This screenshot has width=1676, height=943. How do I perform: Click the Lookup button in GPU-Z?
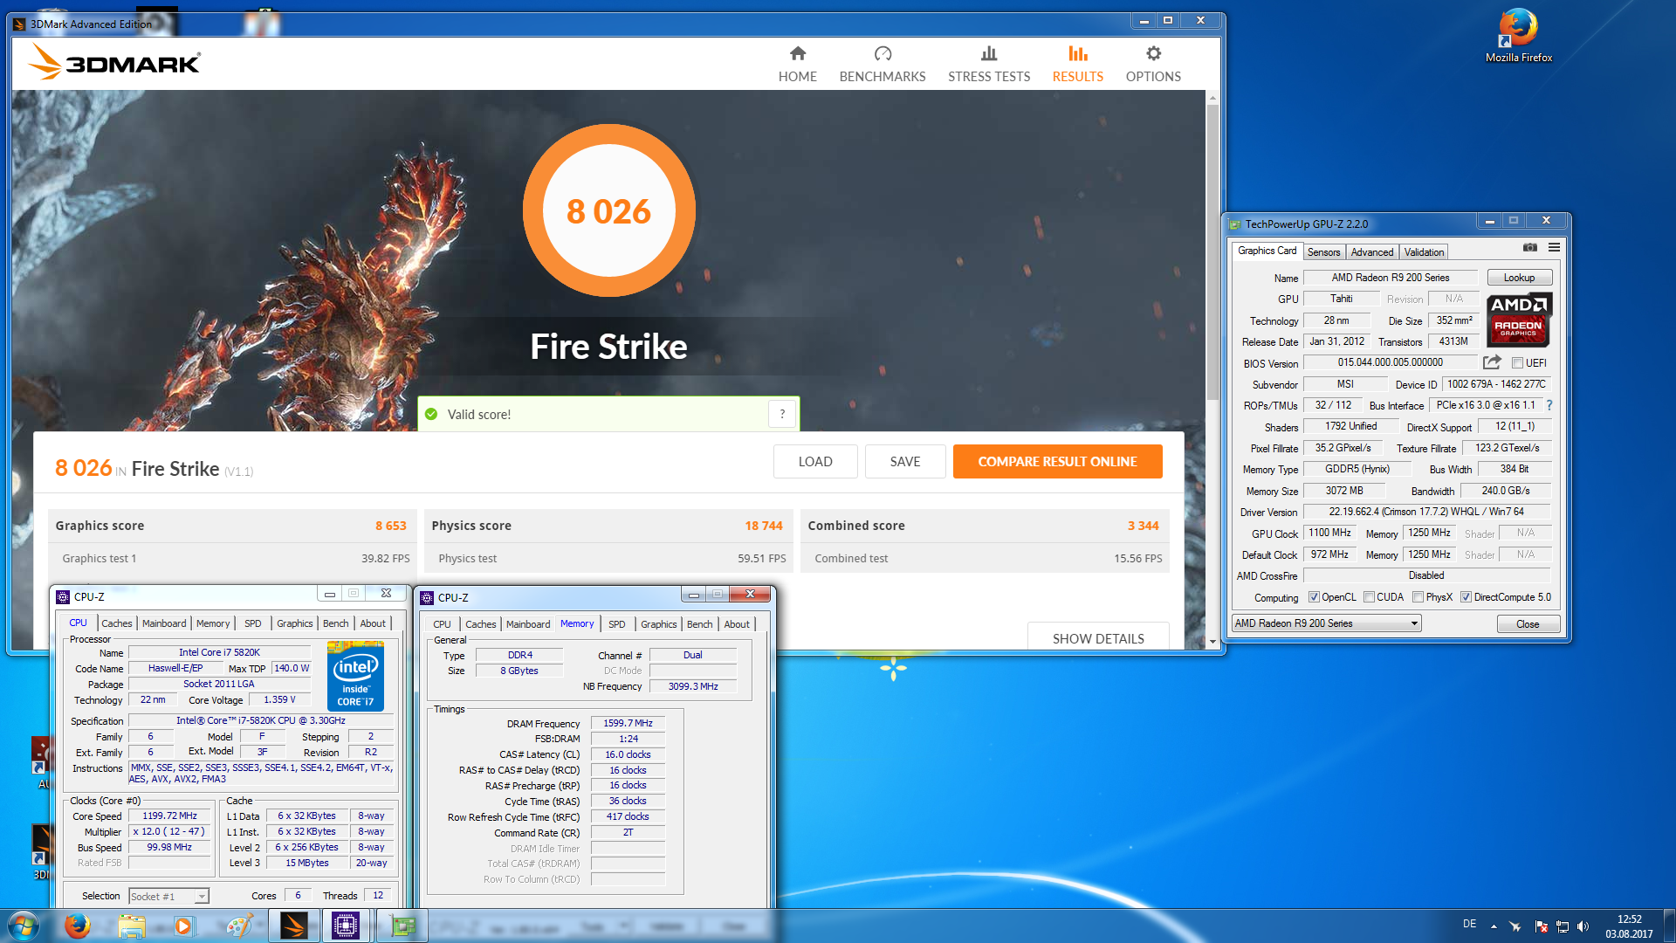coord(1519,278)
